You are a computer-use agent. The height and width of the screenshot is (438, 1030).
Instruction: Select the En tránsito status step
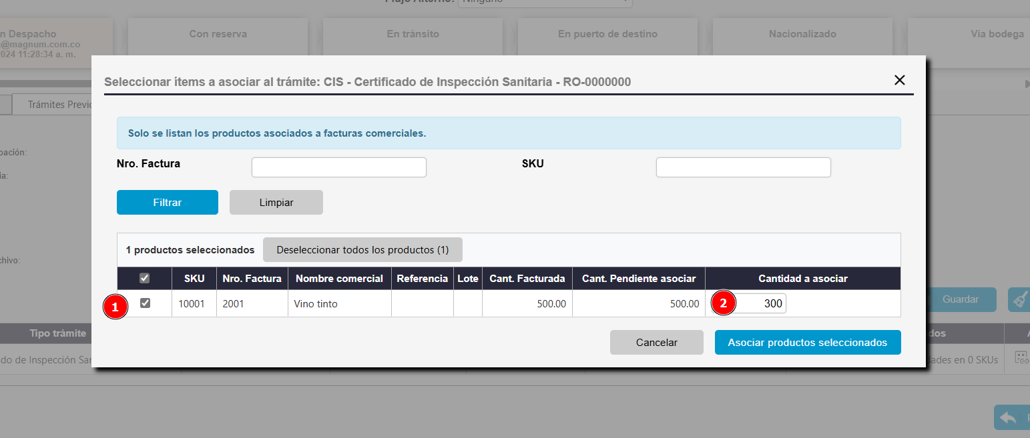(x=413, y=34)
